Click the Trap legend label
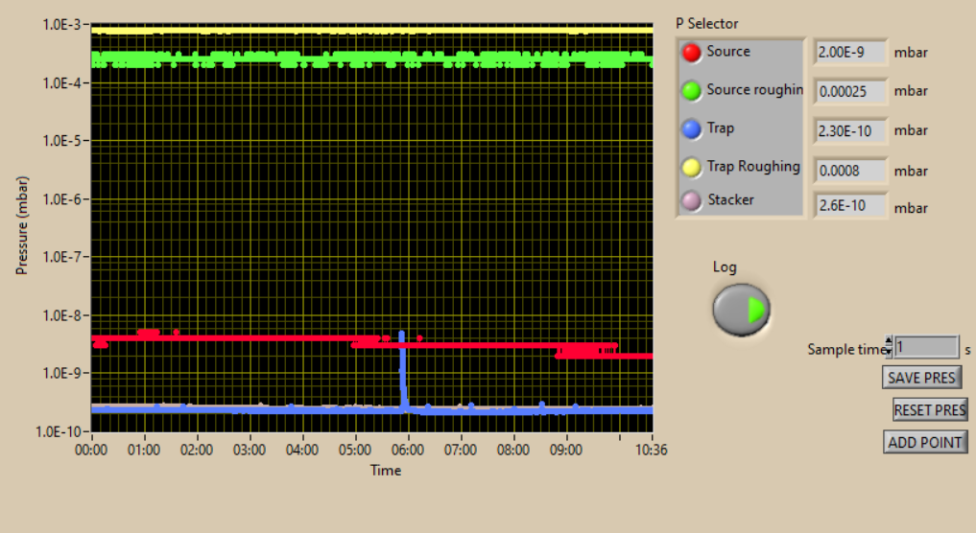The image size is (976, 533). click(x=720, y=128)
